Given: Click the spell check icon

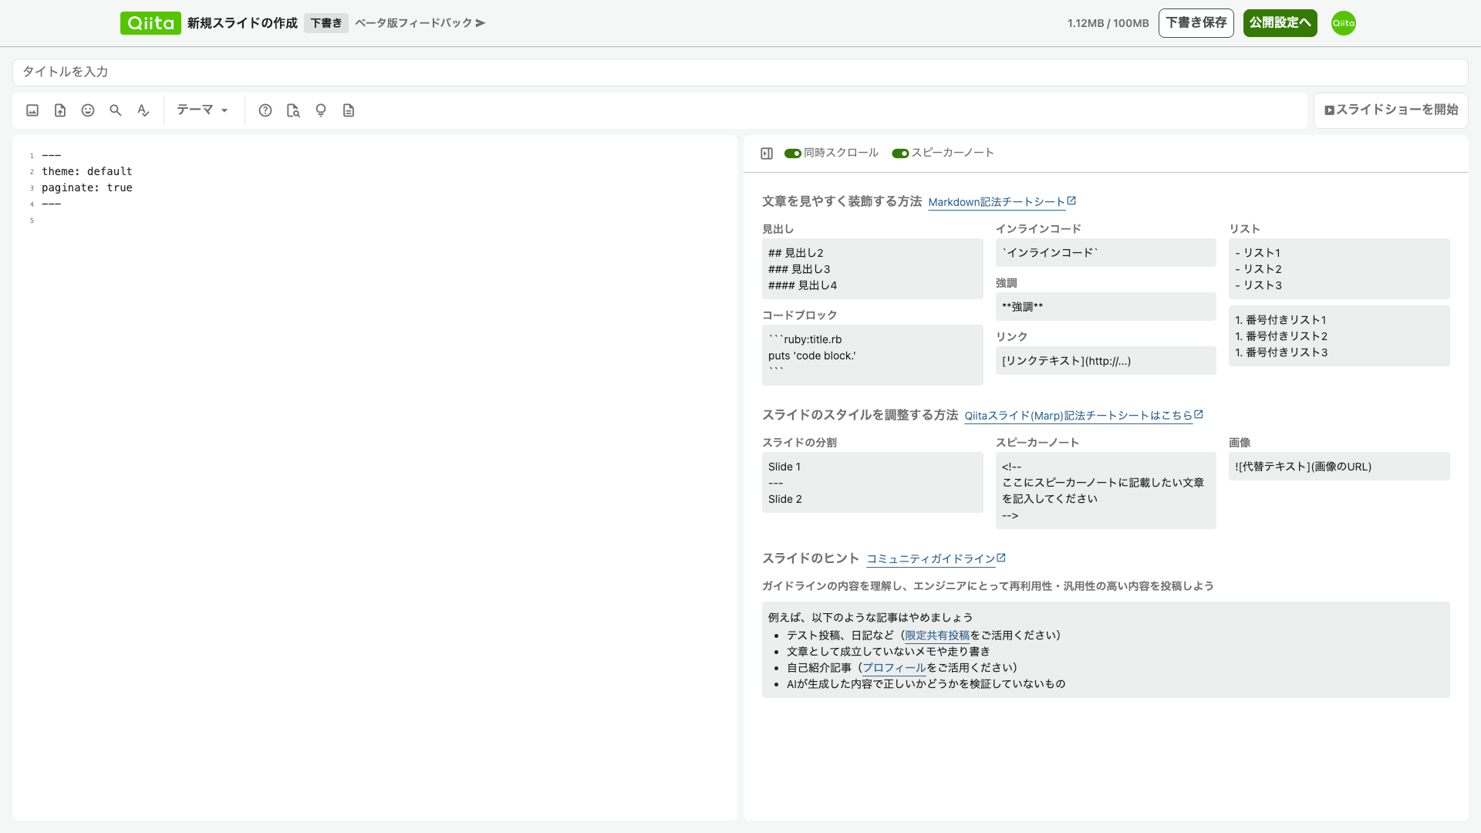Looking at the screenshot, I should (x=143, y=110).
